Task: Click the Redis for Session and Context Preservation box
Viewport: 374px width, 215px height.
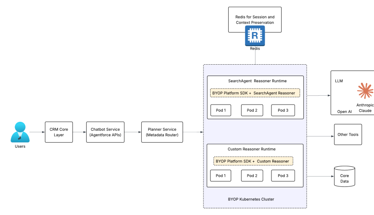Action: [x=255, y=20]
